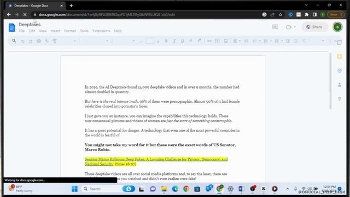Image resolution: width=350 pixels, height=197 pixels.
Task: Open Google Keep in side panel
Action: [x=340, y=57]
